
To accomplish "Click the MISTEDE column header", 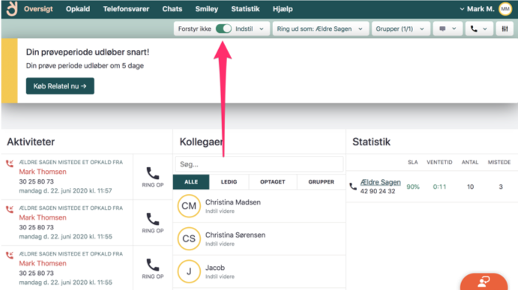I will [x=499, y=162].
